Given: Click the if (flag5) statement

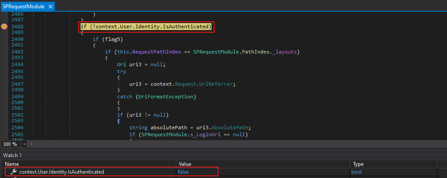Looking at the screenshot, I should click(108, 39).
